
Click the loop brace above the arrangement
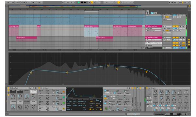91,11
